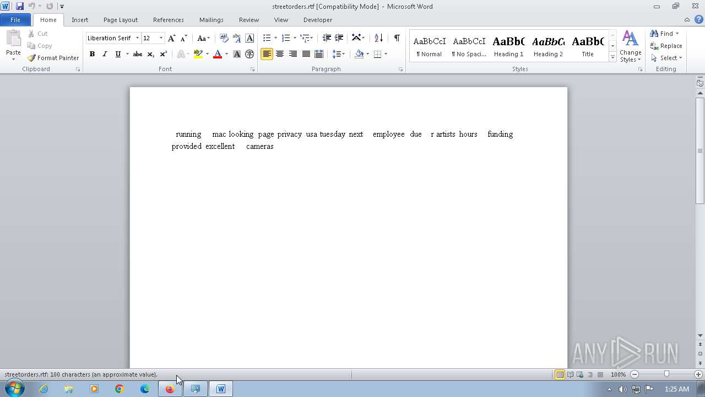Apply the red font color
The height and width of the screenshot is (397, 705).
tap(218, 54)
